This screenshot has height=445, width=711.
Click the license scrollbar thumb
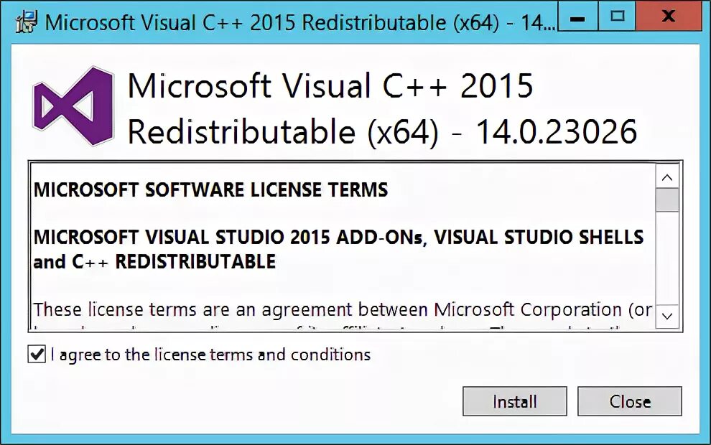point(667,200)
